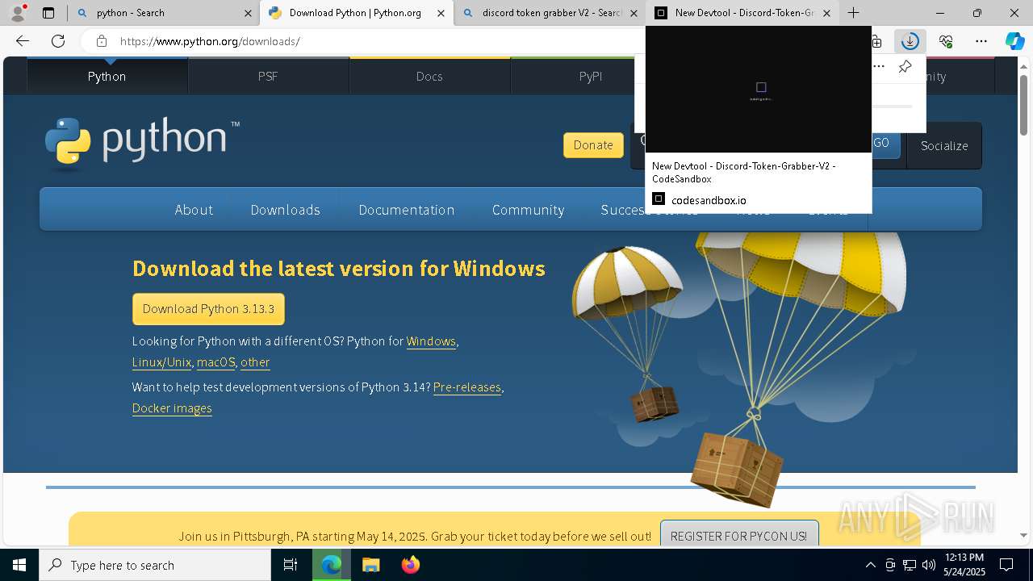1033x581 pixels.
Task: Open the Docker images link
Action: [x=172, y=408]
